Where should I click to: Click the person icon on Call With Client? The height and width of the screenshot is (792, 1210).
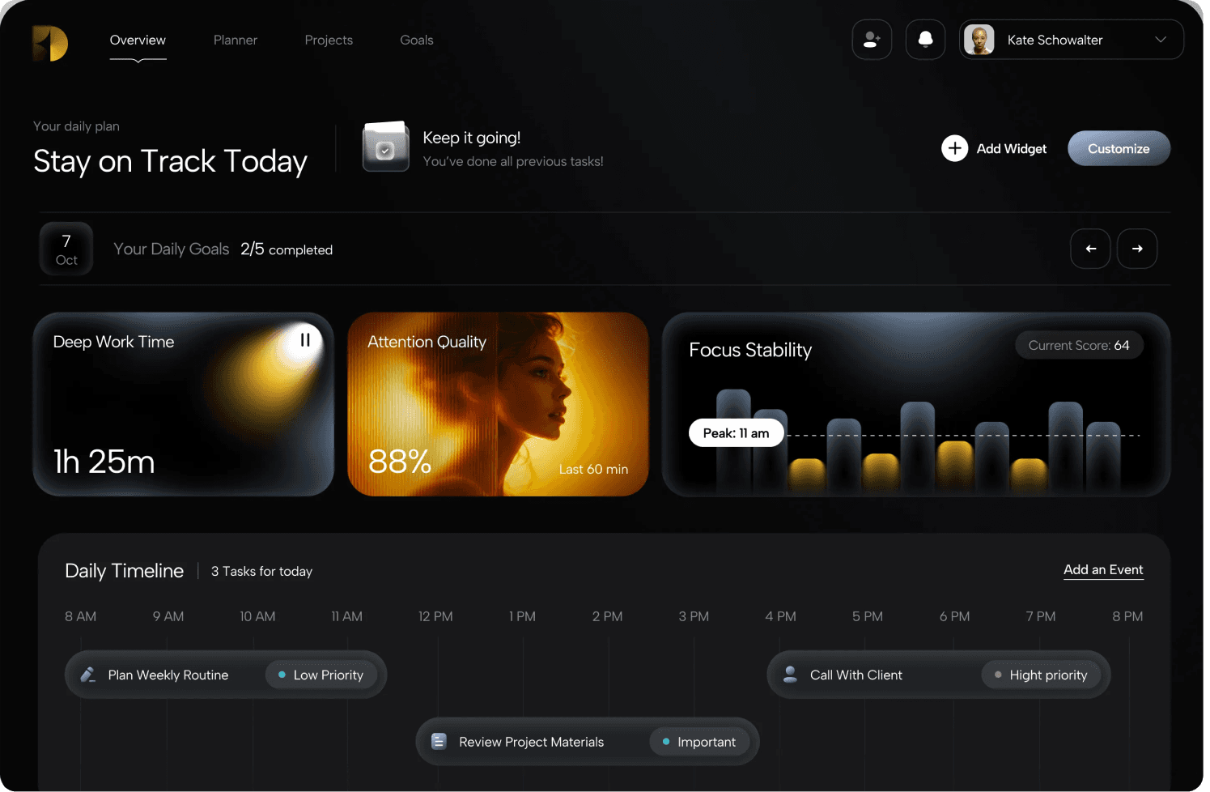(791, 675)
